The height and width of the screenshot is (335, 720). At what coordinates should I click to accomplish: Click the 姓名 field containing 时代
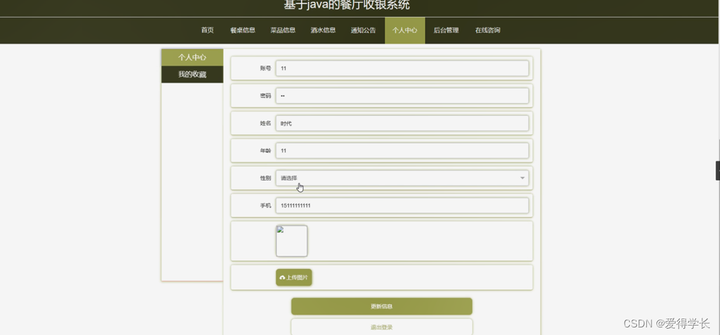[x=402, y=123]
